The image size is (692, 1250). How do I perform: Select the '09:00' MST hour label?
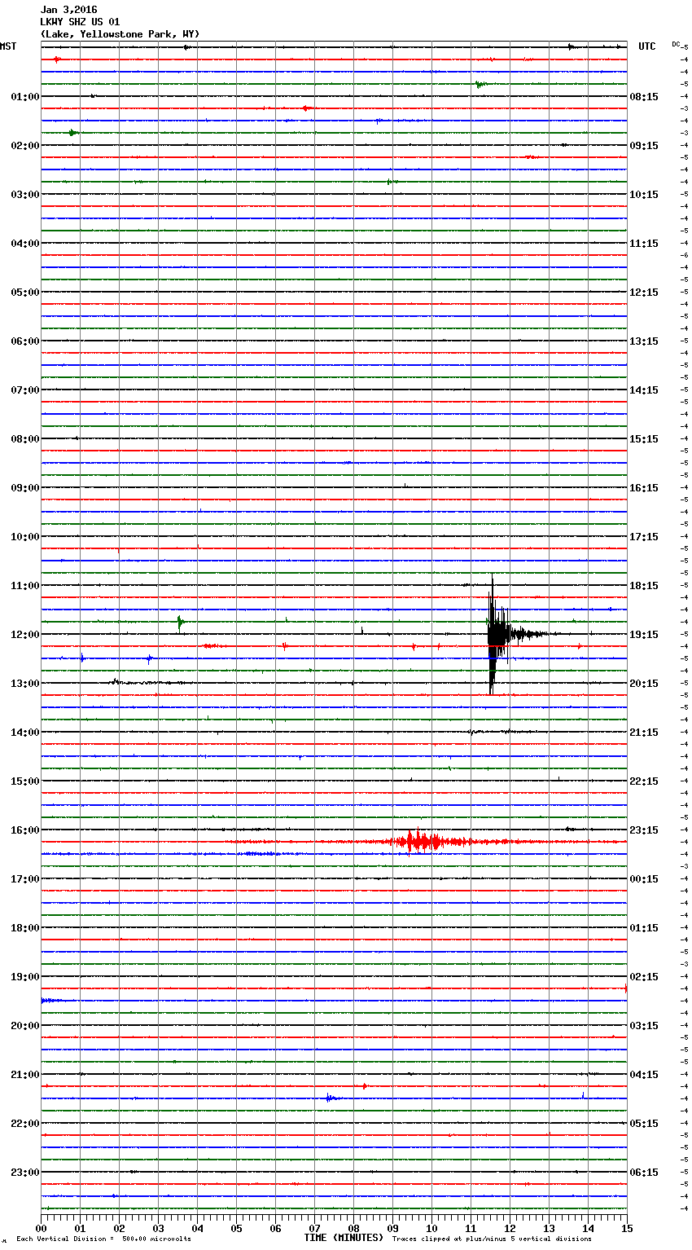pos(25,488)
